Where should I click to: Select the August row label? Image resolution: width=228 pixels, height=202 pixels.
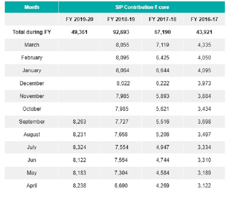32,134
